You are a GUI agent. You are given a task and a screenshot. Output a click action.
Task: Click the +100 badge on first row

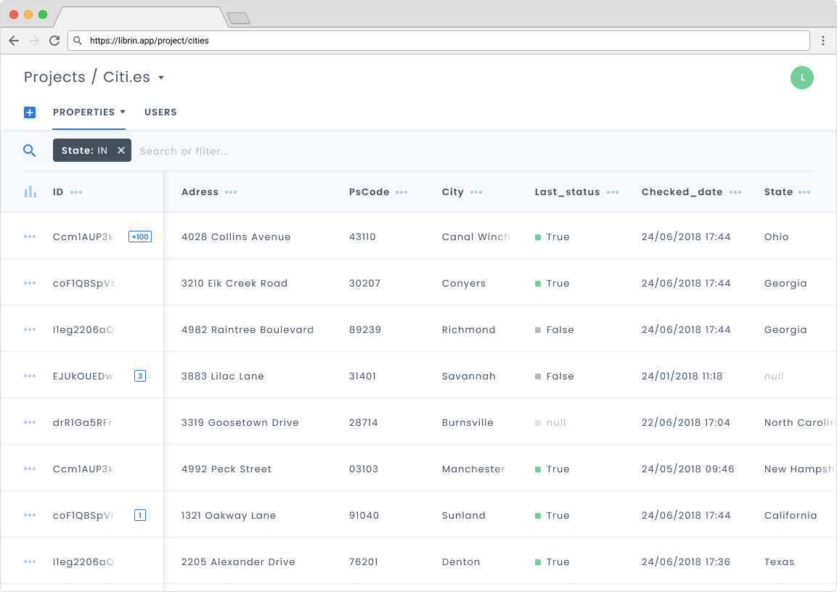(140, 237)
